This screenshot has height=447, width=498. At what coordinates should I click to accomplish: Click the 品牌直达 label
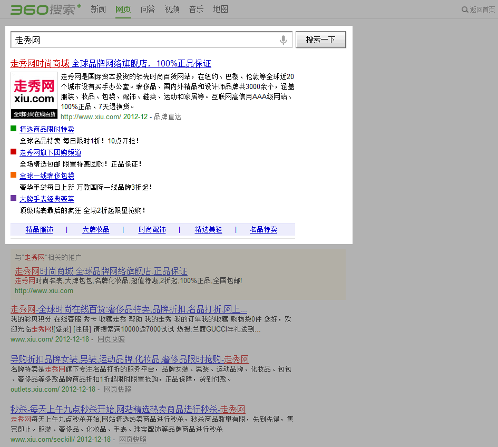(168, 116)
